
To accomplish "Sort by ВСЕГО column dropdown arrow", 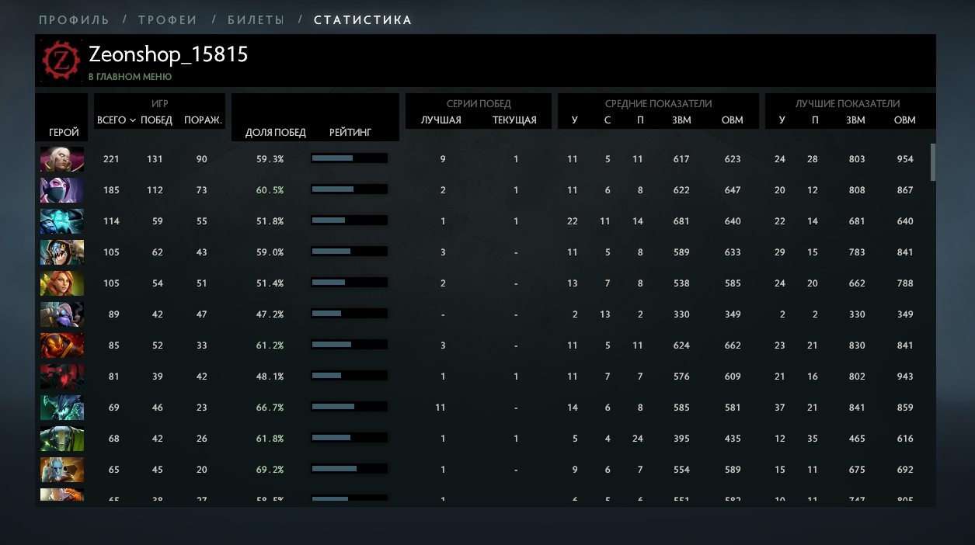I will pyautogui.click(x=133, y=121).
